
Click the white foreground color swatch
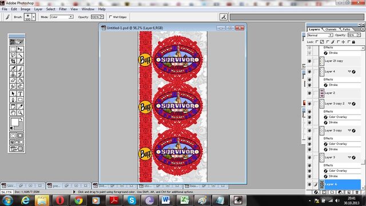[x=14, y=122]
